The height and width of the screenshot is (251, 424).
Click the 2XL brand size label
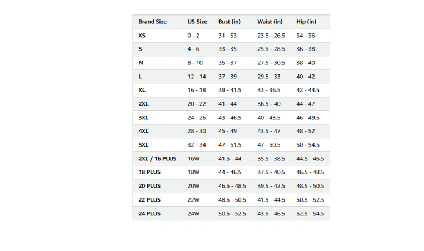[x=143, y=104]
